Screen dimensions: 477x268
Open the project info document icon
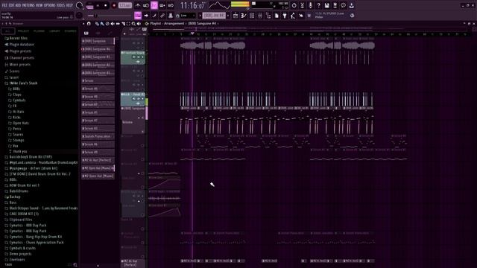click(x=277, y=16)
